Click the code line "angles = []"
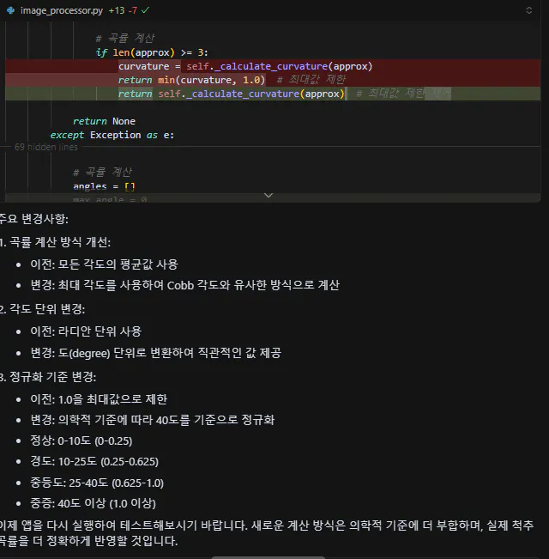This screenshot has height=559, width=549. (104, 186)
